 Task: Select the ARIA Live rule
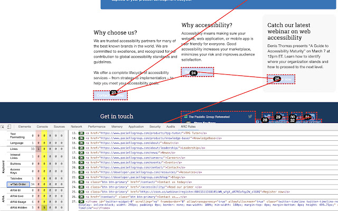point(17,196)
